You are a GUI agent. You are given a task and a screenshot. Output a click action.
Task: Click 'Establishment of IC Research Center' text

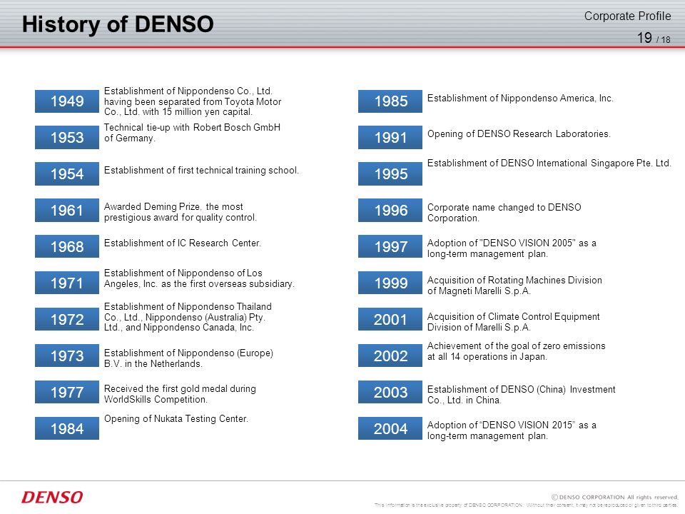(182, 243)
